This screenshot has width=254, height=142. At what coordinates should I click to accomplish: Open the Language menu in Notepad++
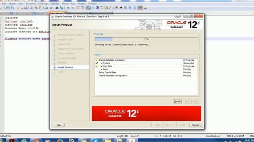(x=43, y=4)
